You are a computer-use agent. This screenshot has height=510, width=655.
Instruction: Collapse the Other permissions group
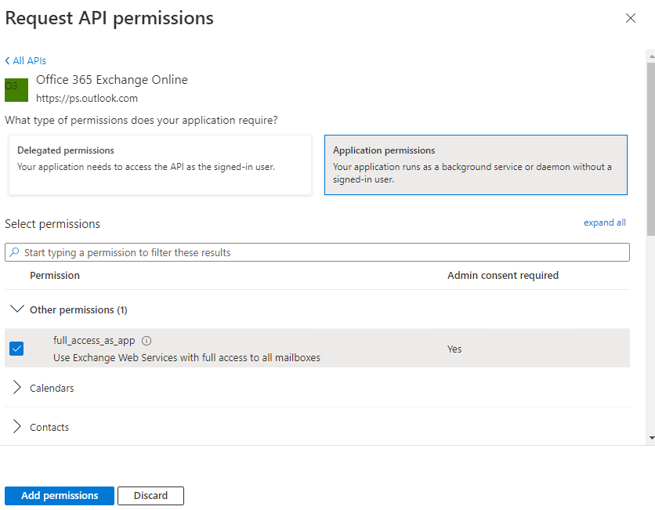tap(17, 309)
